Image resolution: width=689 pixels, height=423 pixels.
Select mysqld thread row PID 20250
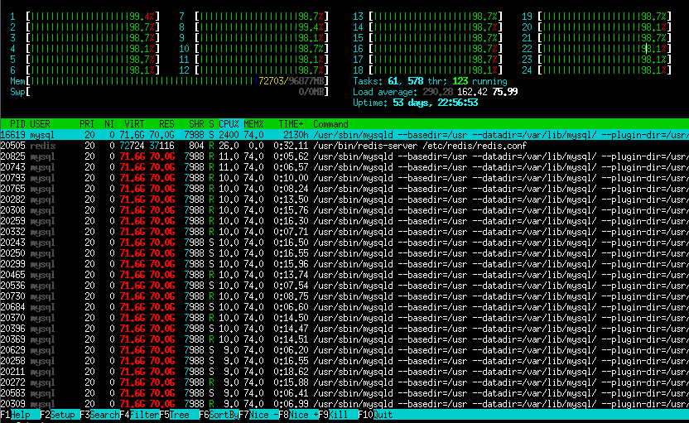click(344, 253)
